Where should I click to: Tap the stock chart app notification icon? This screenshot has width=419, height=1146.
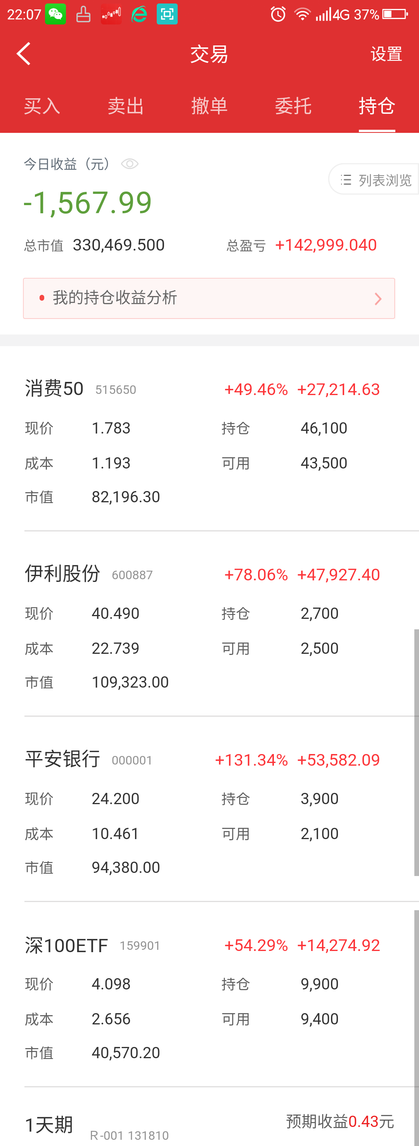(111, 14)
